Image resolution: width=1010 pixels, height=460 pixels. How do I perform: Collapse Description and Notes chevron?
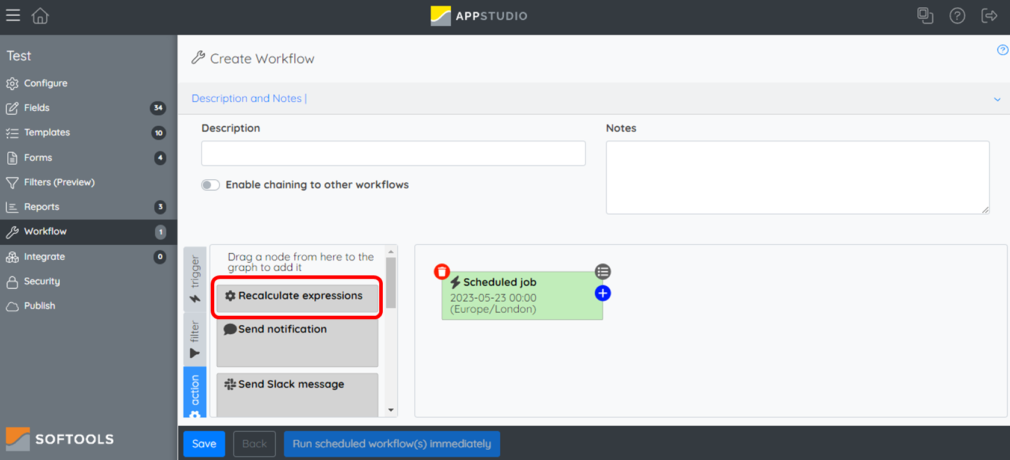tap(997, 99)
